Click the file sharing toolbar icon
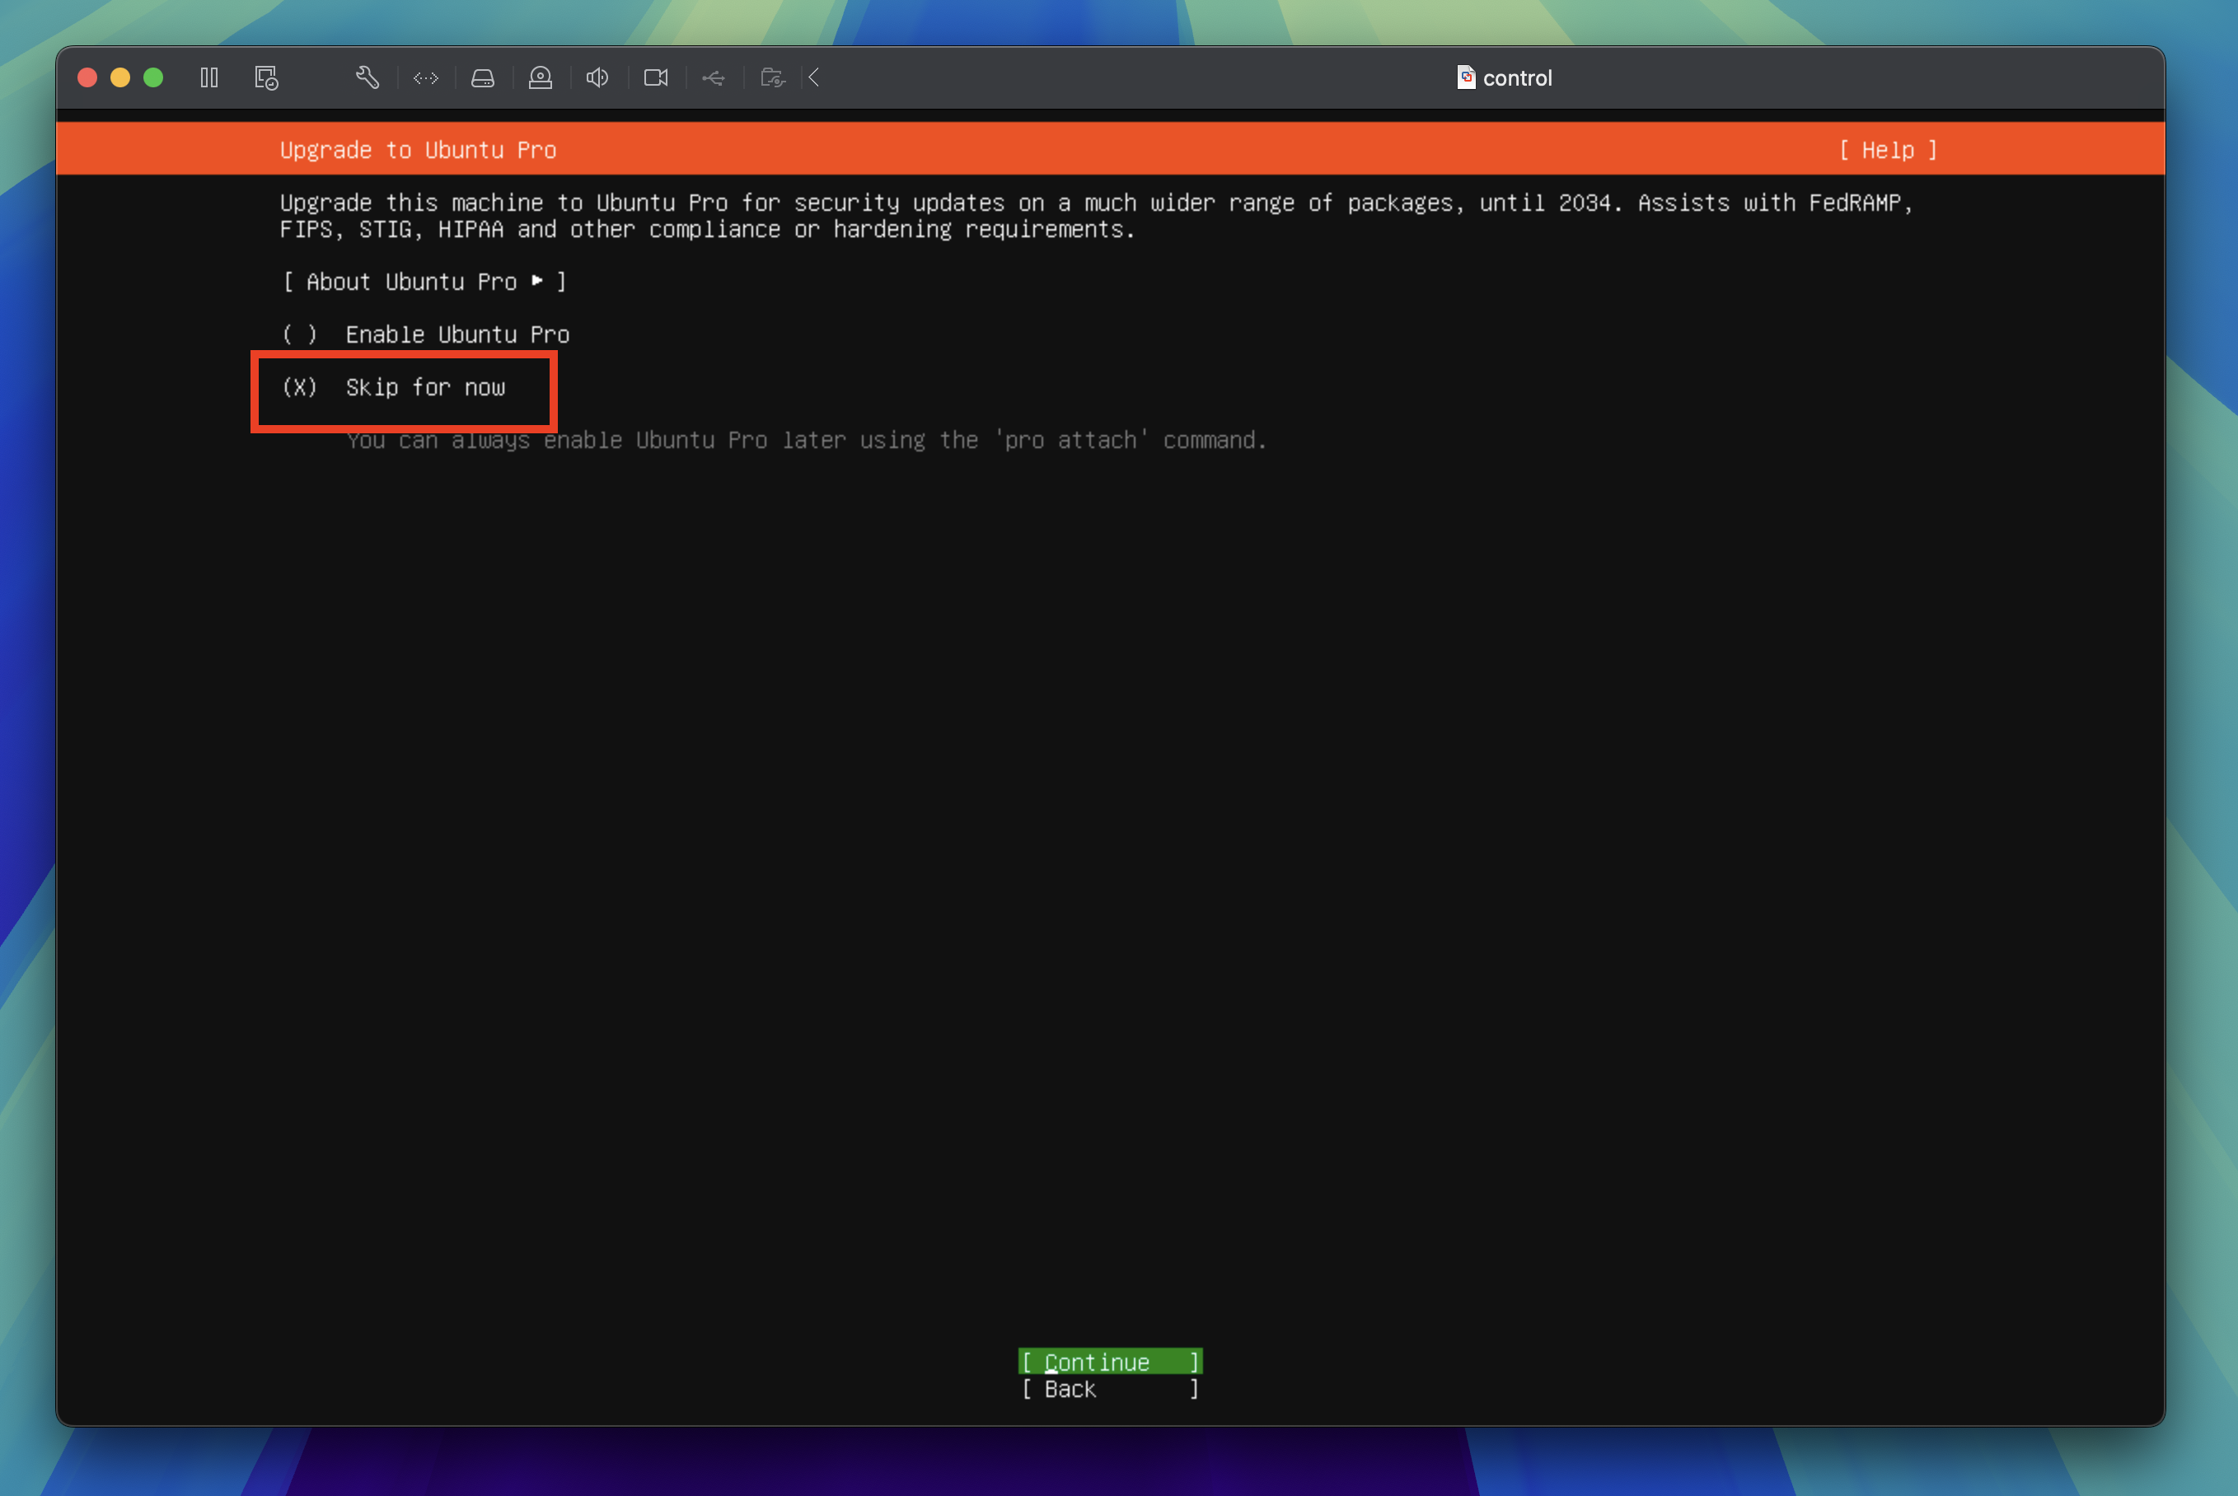This screenshot has width=2238, height=1496. (x=772, y=78)
